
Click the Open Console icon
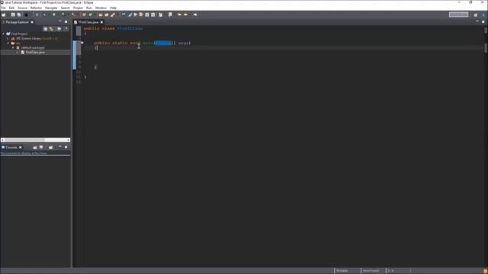coord(50,147)
